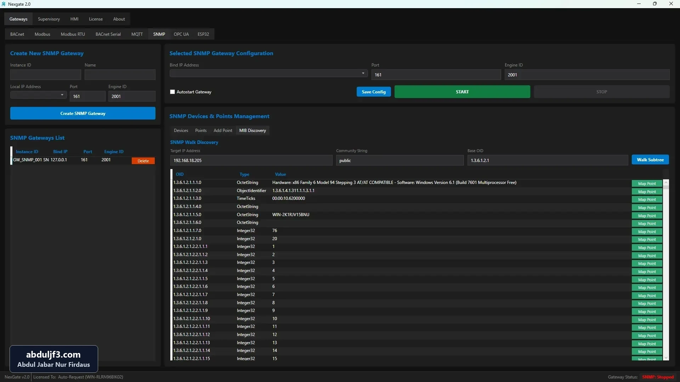
Task: Start the SNMP gateway with START
Action: click(x=462, y=92)
